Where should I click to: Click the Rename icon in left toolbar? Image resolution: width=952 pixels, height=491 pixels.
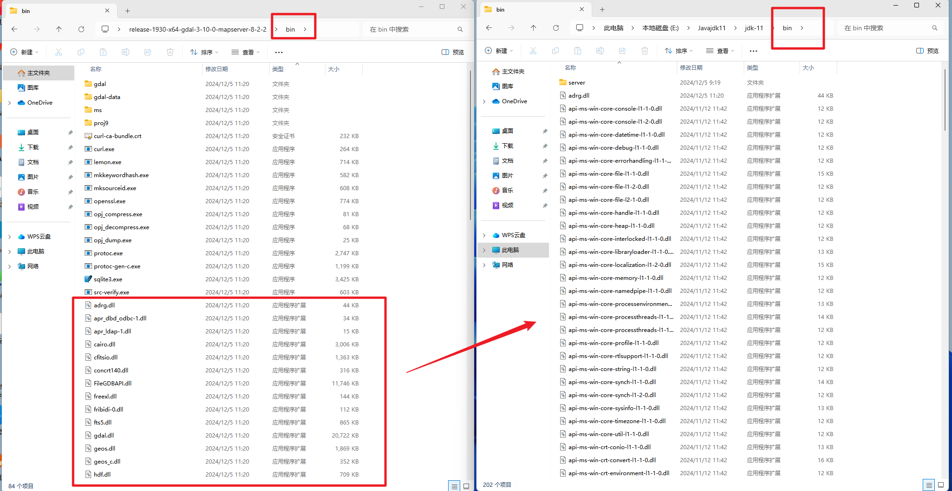point(125,52)
